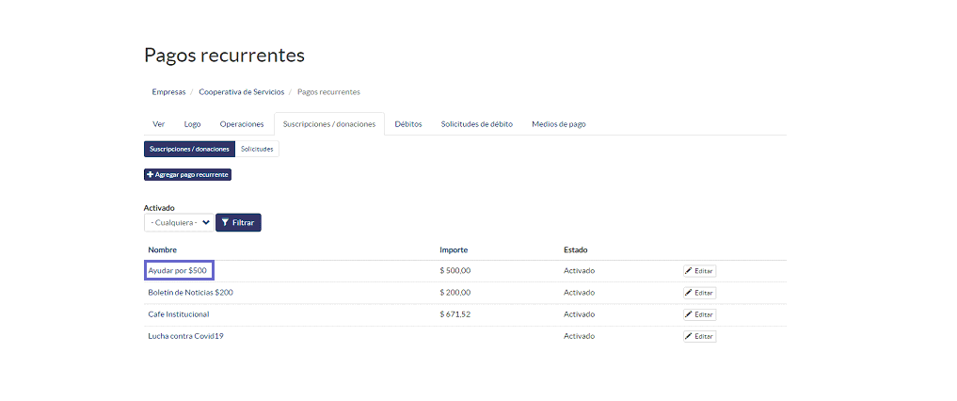Open Lucha contra Covid19 link

tap(185, 336)
